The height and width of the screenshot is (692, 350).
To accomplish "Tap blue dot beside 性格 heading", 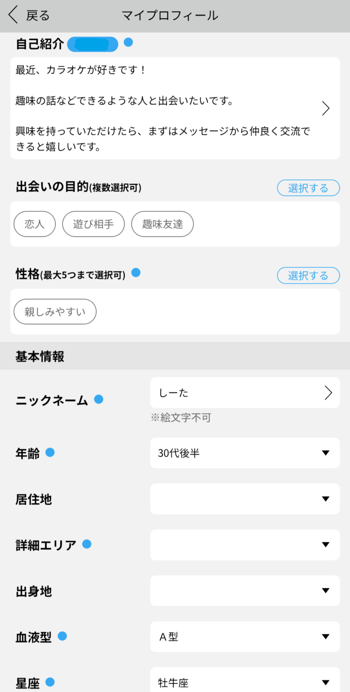I will 136,273.
